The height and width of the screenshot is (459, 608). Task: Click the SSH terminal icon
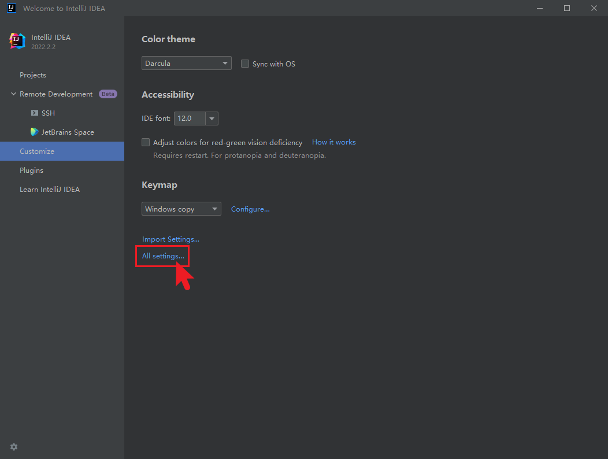35,113
